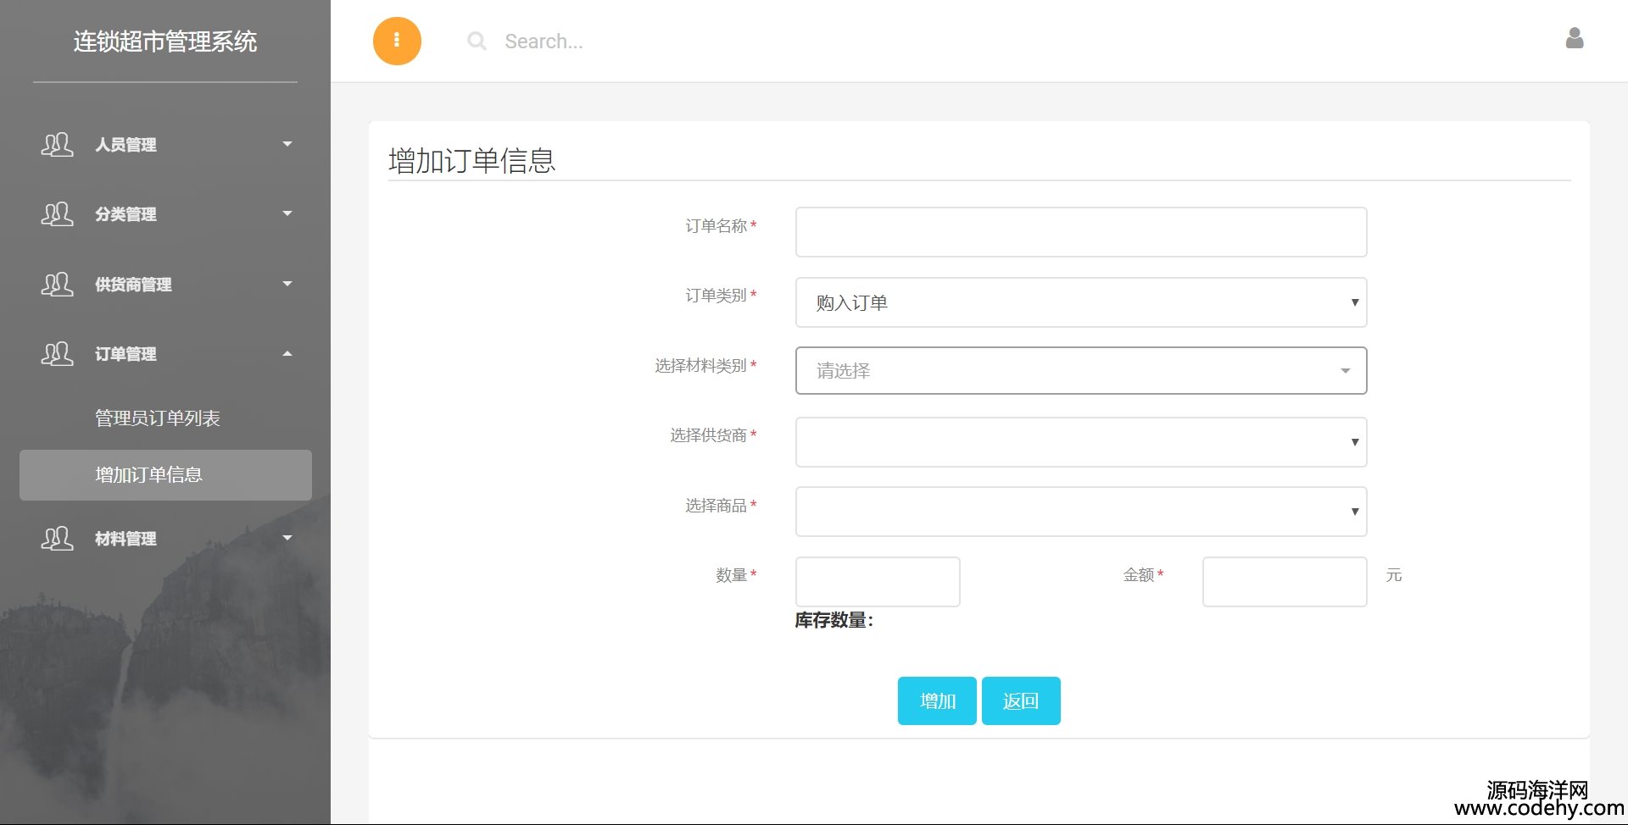Image resolution: width=1628 pixels, height=825 pixels.
Task: Click the orange three-dot menu button
Action: pos(397,41)
